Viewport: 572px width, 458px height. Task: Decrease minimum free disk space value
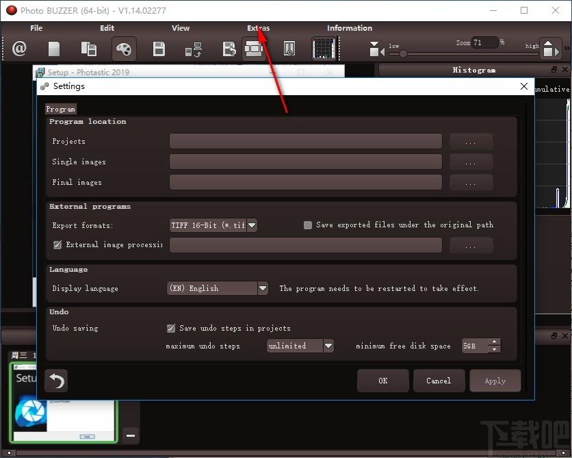coord(494,349)
